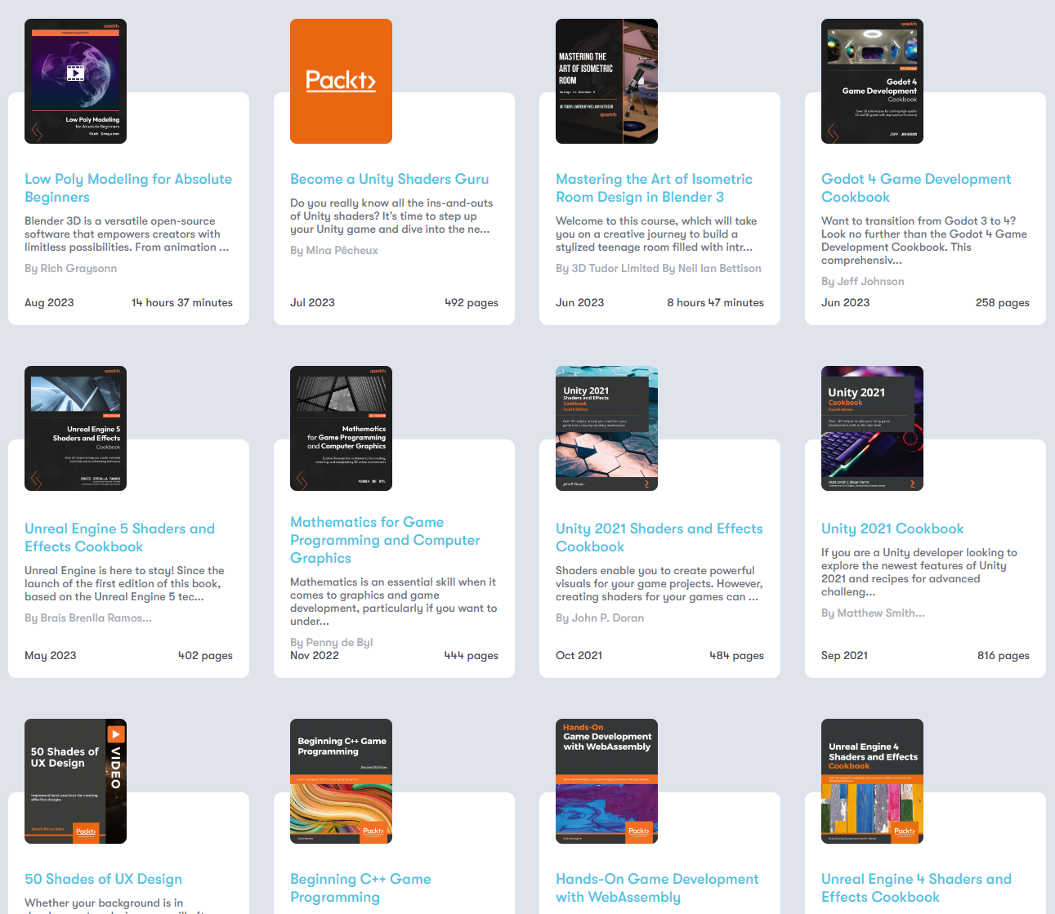
Task: Open Unreal Engine 4 Shaders and Effects title
Action: [916, 888]
